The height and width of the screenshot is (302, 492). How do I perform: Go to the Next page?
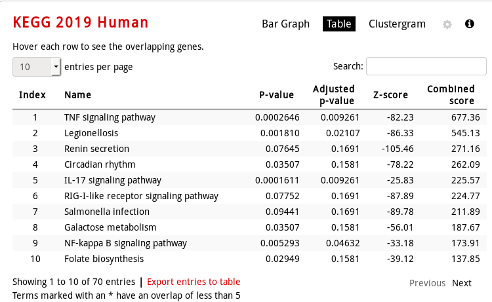462,283
